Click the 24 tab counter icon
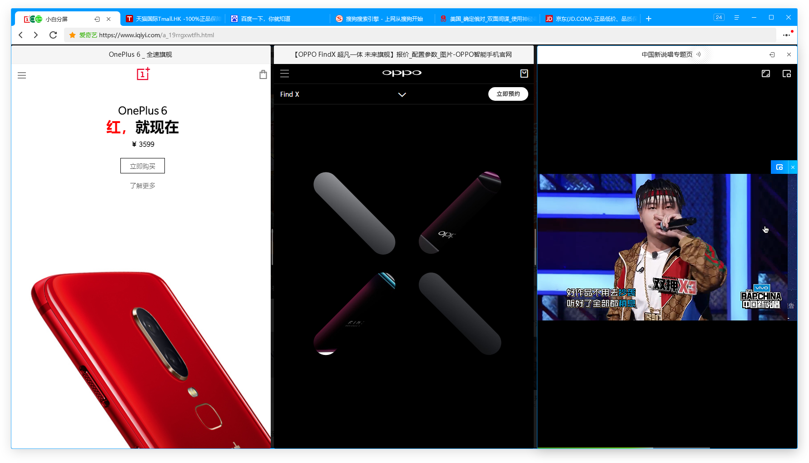Viewport: 809px width, 463px height. pyautogui.click(x=719, y=17)
